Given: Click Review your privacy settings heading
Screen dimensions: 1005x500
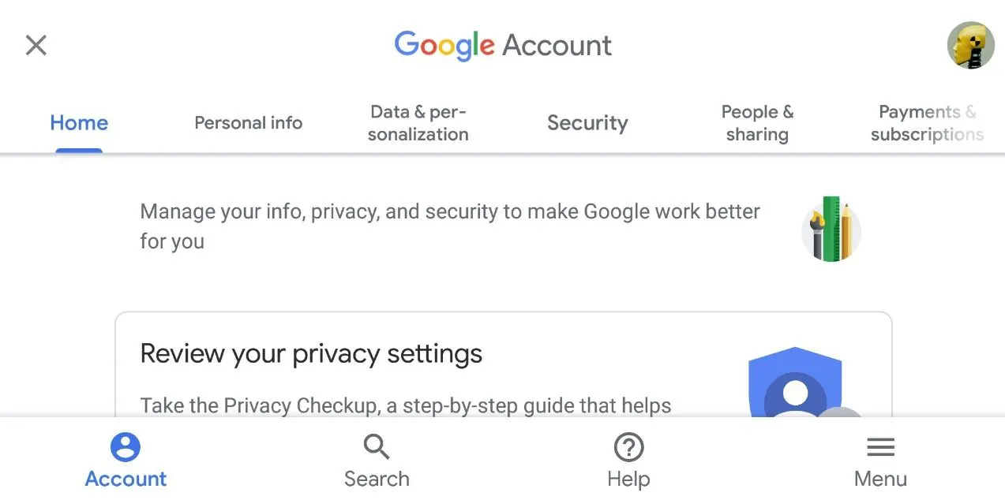Looking at the screenshot, I should 311,353.
